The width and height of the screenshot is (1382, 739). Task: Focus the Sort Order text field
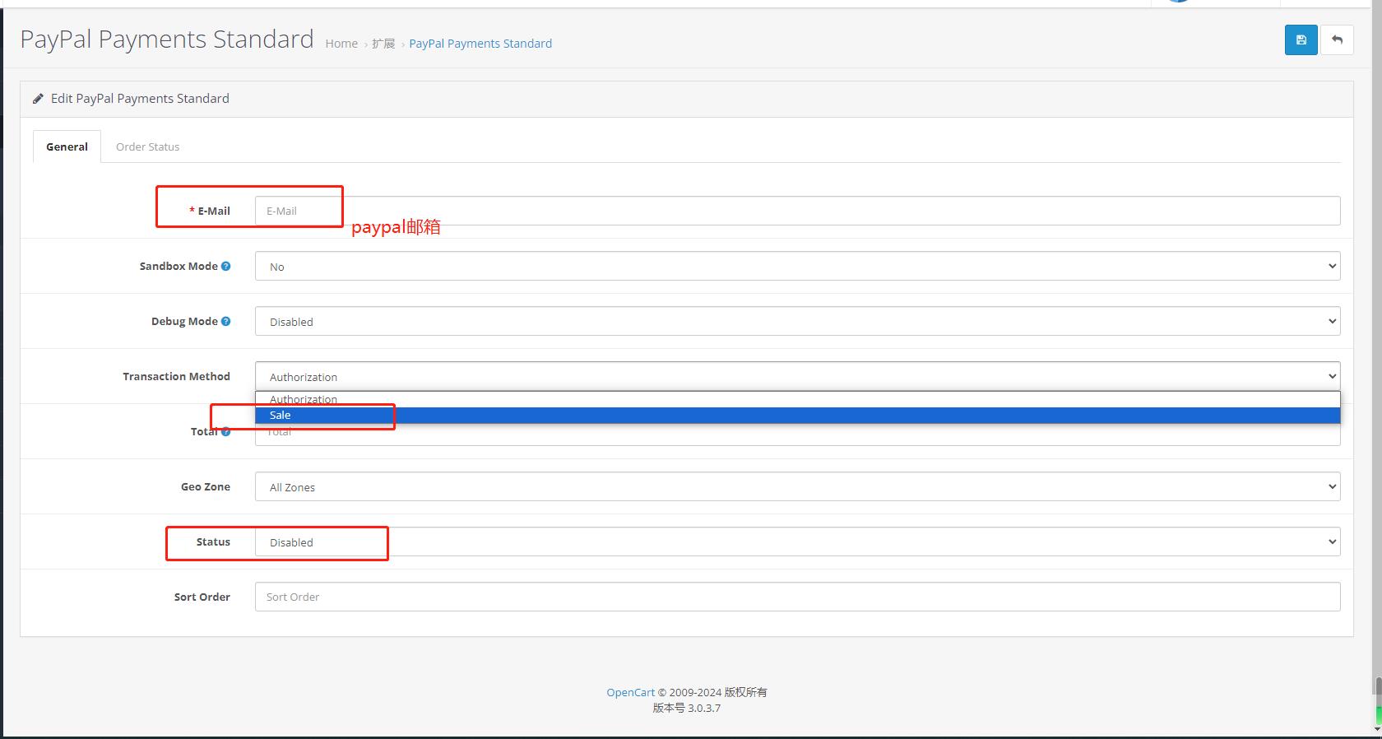[x=796, y=597]
